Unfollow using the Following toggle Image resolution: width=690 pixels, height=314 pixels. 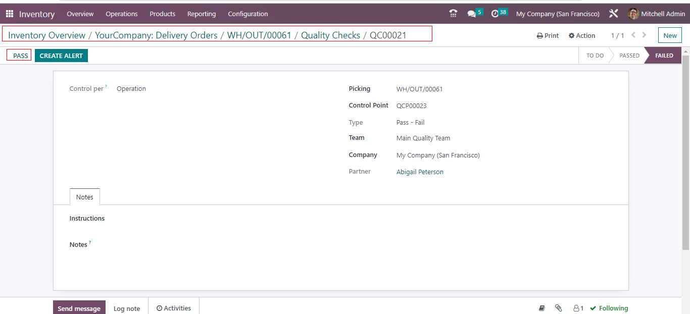(609, 308)
